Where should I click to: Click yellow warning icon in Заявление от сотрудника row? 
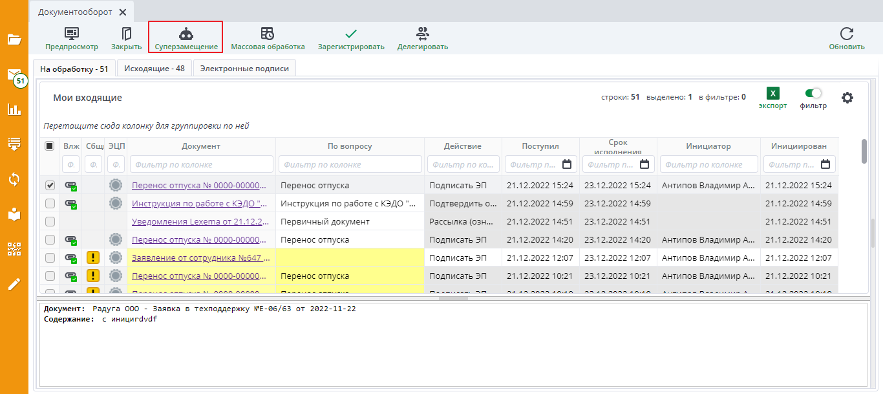point(93,257)
